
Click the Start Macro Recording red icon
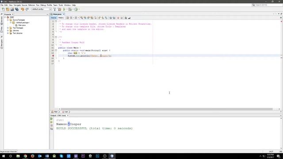tap(118, 18)
